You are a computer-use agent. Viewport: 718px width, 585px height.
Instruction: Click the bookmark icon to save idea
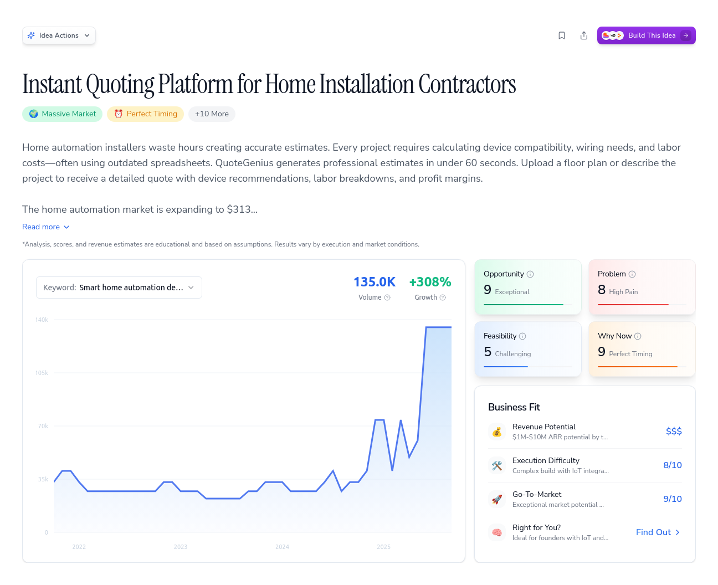pos(562,35)
